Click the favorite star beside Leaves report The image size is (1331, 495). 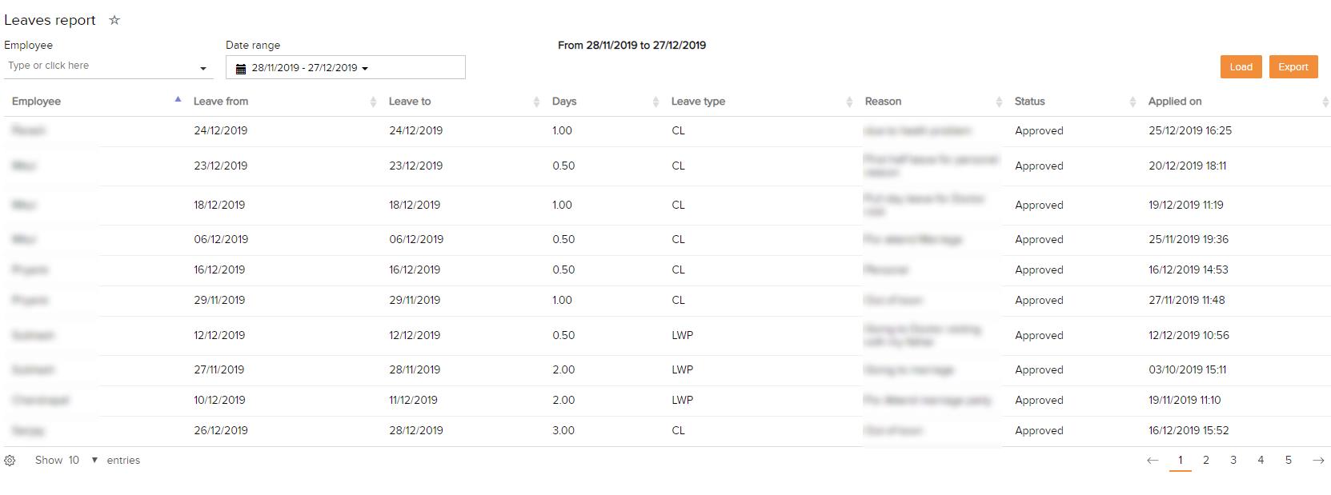(114, 20)
